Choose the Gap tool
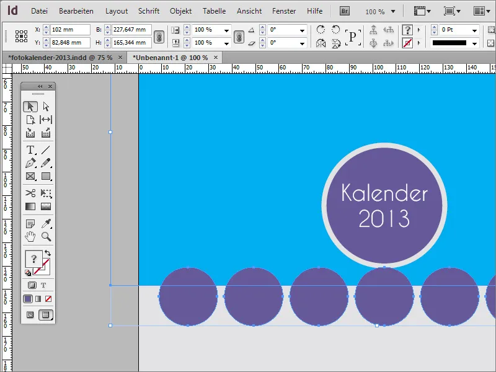Screen dimensions: 496x372 (46, 120)
